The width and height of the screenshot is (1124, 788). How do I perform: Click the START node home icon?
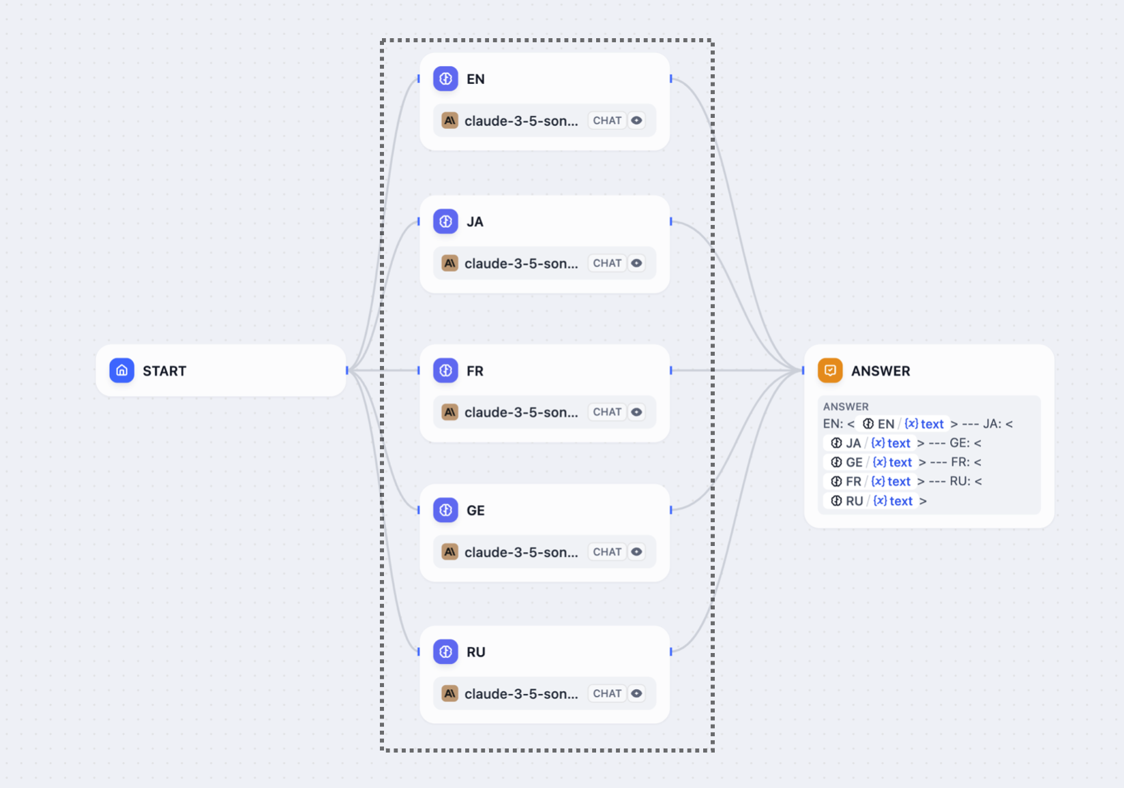pyautogui.click(x=121, y=370)
